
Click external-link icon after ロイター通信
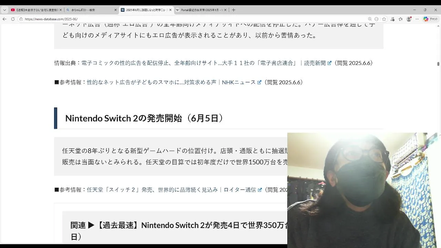259,190
